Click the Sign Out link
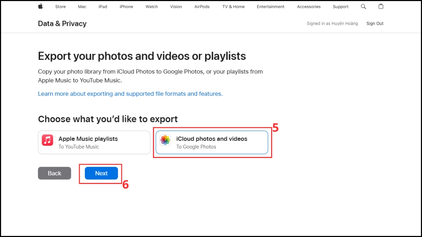Screen dimensions: 422x237 point(375,24)
